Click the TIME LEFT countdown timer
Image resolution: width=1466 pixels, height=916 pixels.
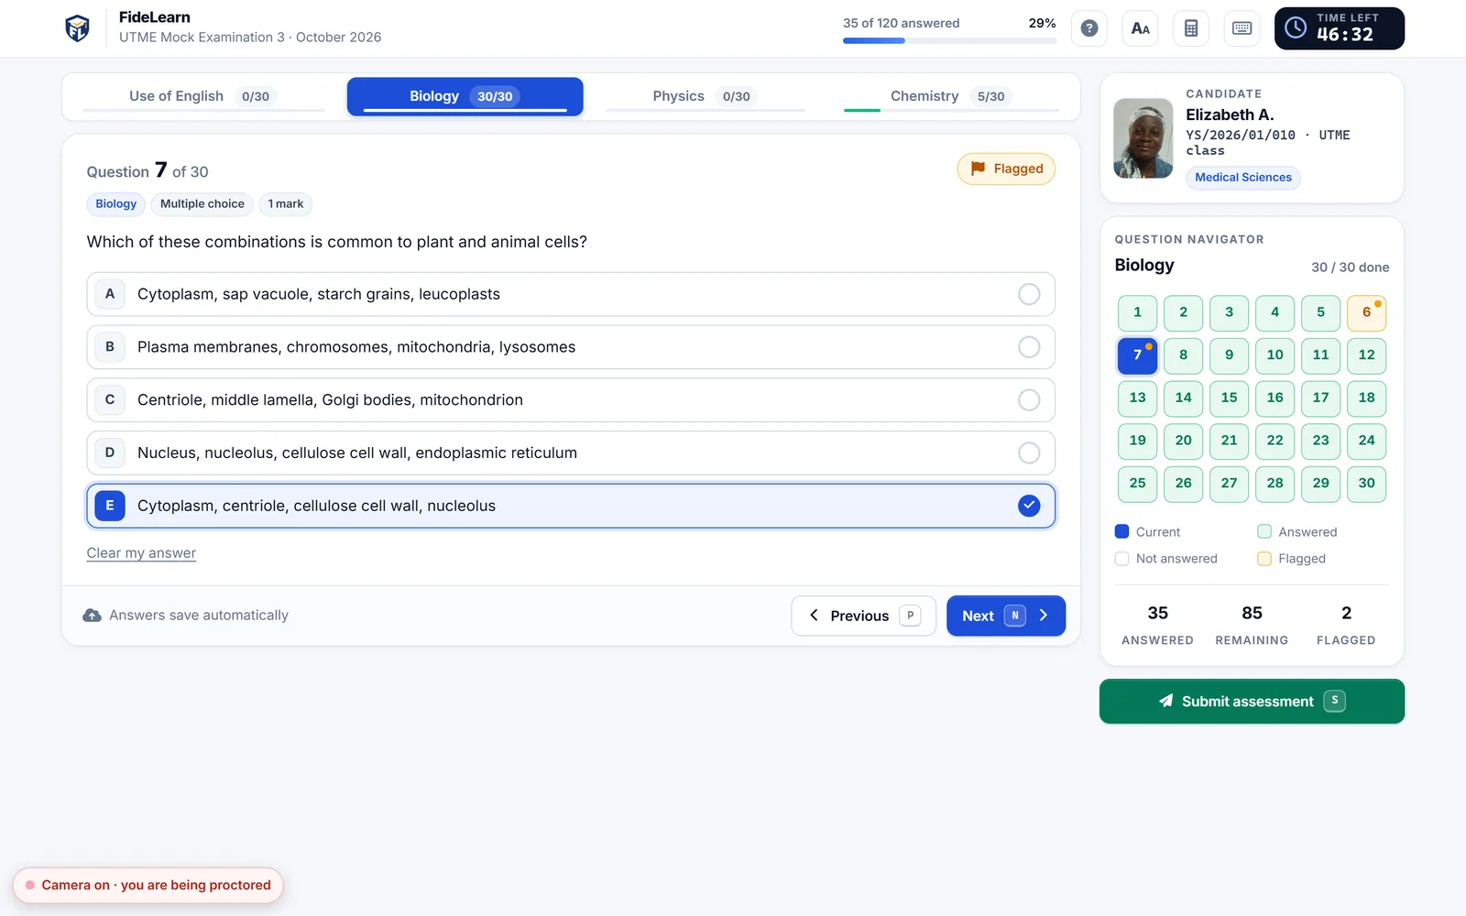(x=1339, y=28)
